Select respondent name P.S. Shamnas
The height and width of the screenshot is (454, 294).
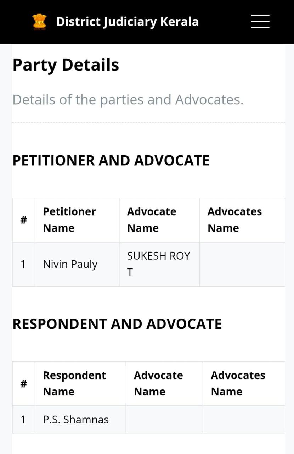pyautogui.click(x=76, y=420)
